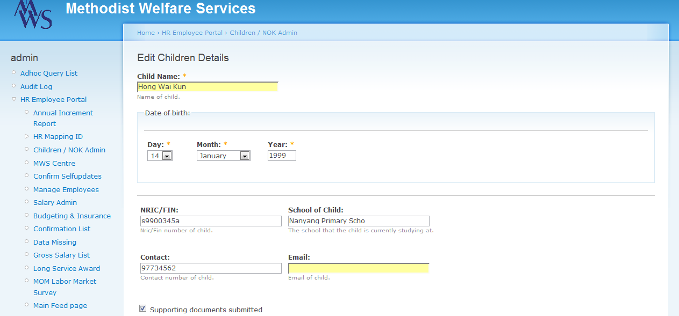Click the empty Email field
This screenshot has height=316, width=679.
pyautogui.click(x=359, y=268)
